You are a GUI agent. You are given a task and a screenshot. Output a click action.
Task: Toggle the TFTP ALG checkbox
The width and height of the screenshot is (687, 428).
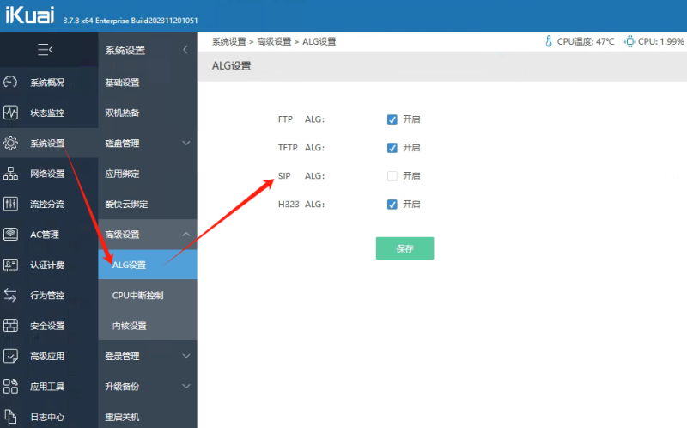(392, 148)
